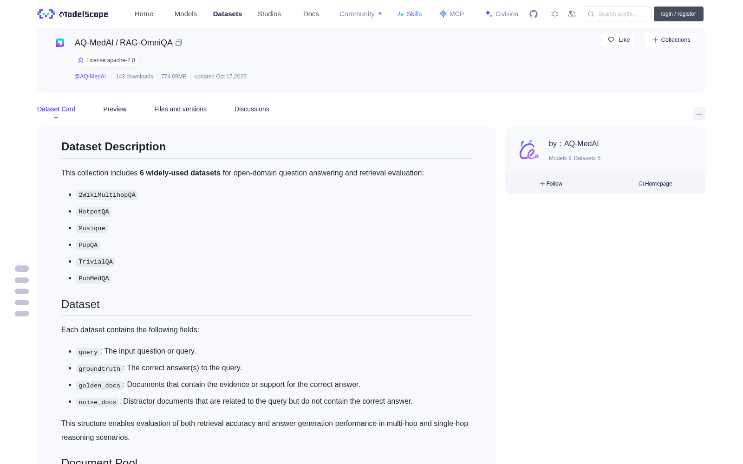Click the HotpotQA list item

(94, 212)
